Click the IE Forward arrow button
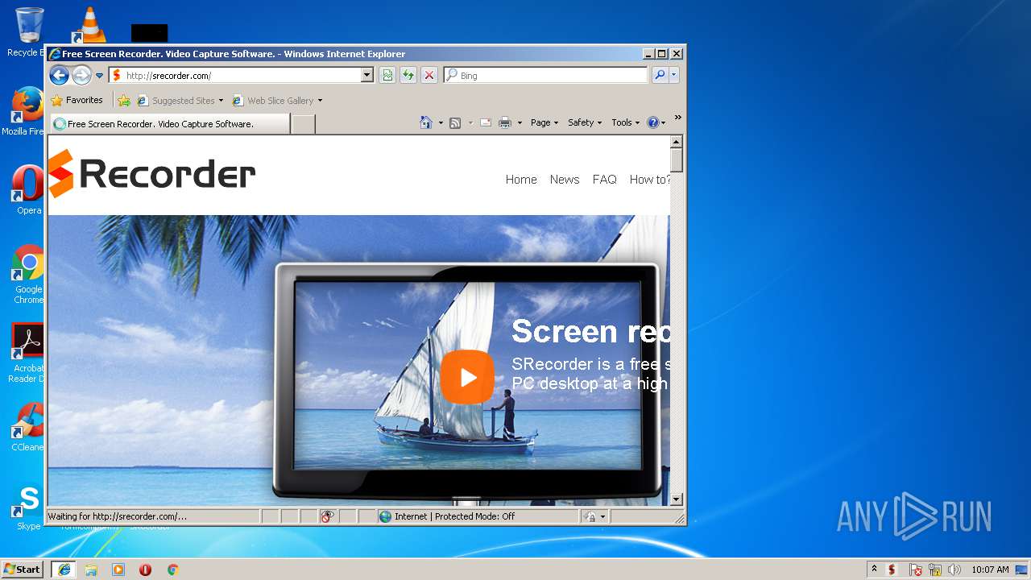This screenshot has height=580, width=1031. pos(81,76)
